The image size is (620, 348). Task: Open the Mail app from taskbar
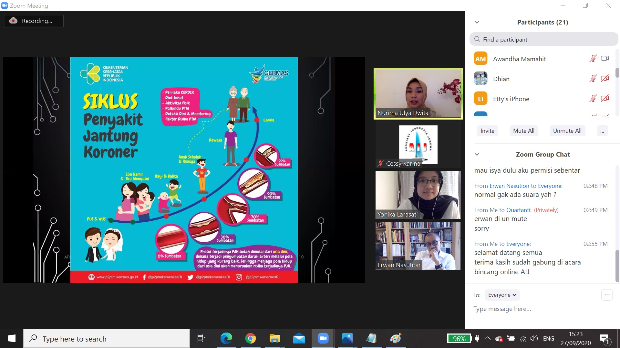[x=299, y=338]
